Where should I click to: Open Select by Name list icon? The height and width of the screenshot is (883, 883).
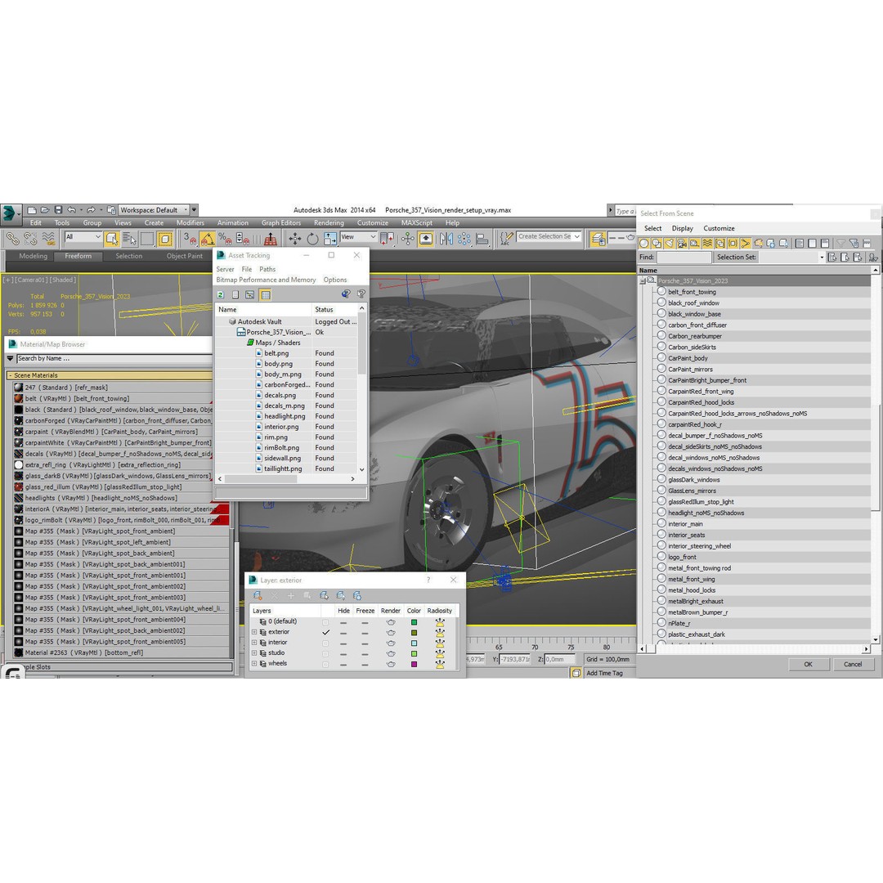(129, 239)
